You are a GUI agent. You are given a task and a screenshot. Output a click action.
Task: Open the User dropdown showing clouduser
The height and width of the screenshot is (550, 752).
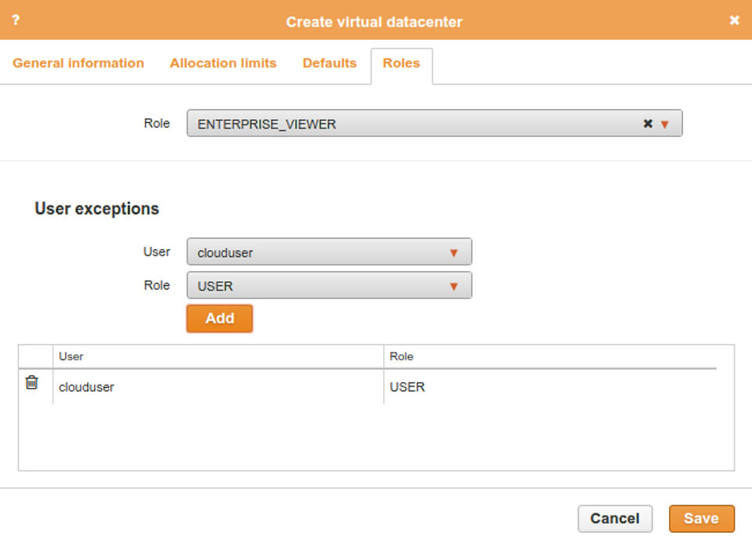coord(329,251)
